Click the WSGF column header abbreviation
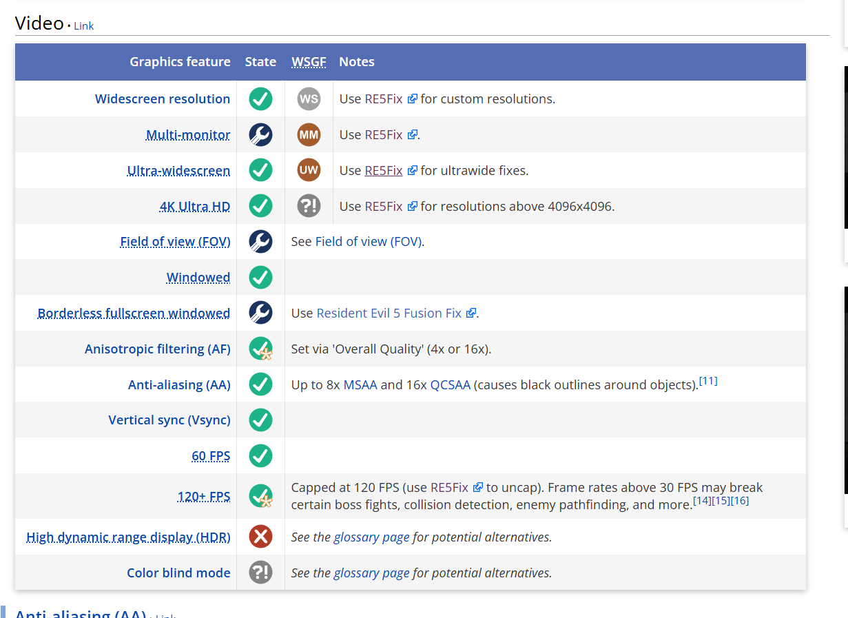 click(309, 61)
